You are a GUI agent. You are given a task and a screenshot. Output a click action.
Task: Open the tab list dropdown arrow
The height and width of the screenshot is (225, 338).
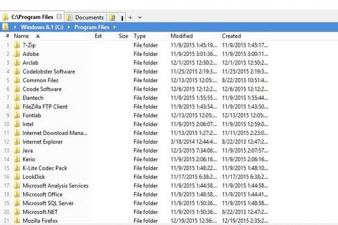139,18
